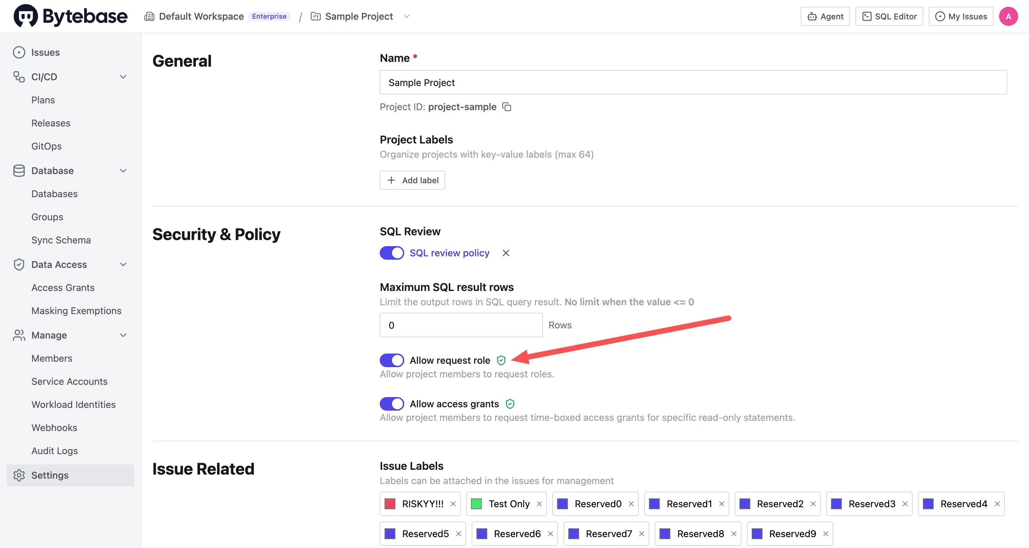Open Issues in the sidebar
Viewport: 1029px width, 548px height.
(70, 52)
